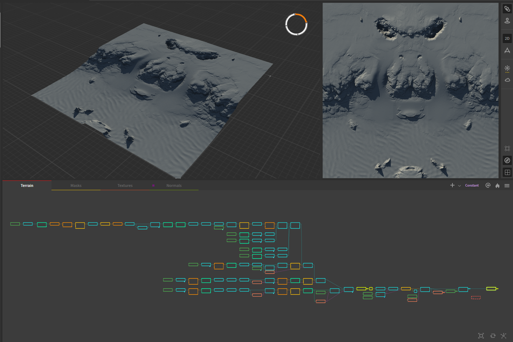Click the Constant node label
Screen dimensions: 513x342
click(472, 185)
